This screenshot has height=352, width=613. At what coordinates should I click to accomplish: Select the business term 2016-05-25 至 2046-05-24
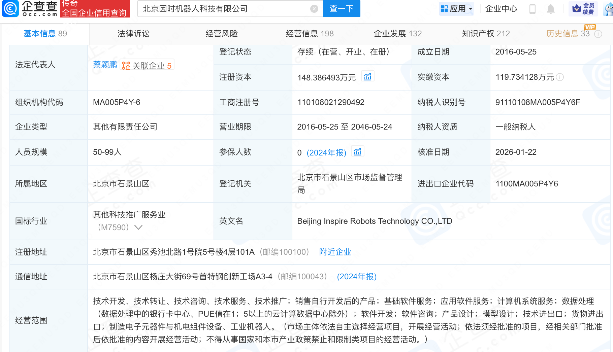coord(345,127)
